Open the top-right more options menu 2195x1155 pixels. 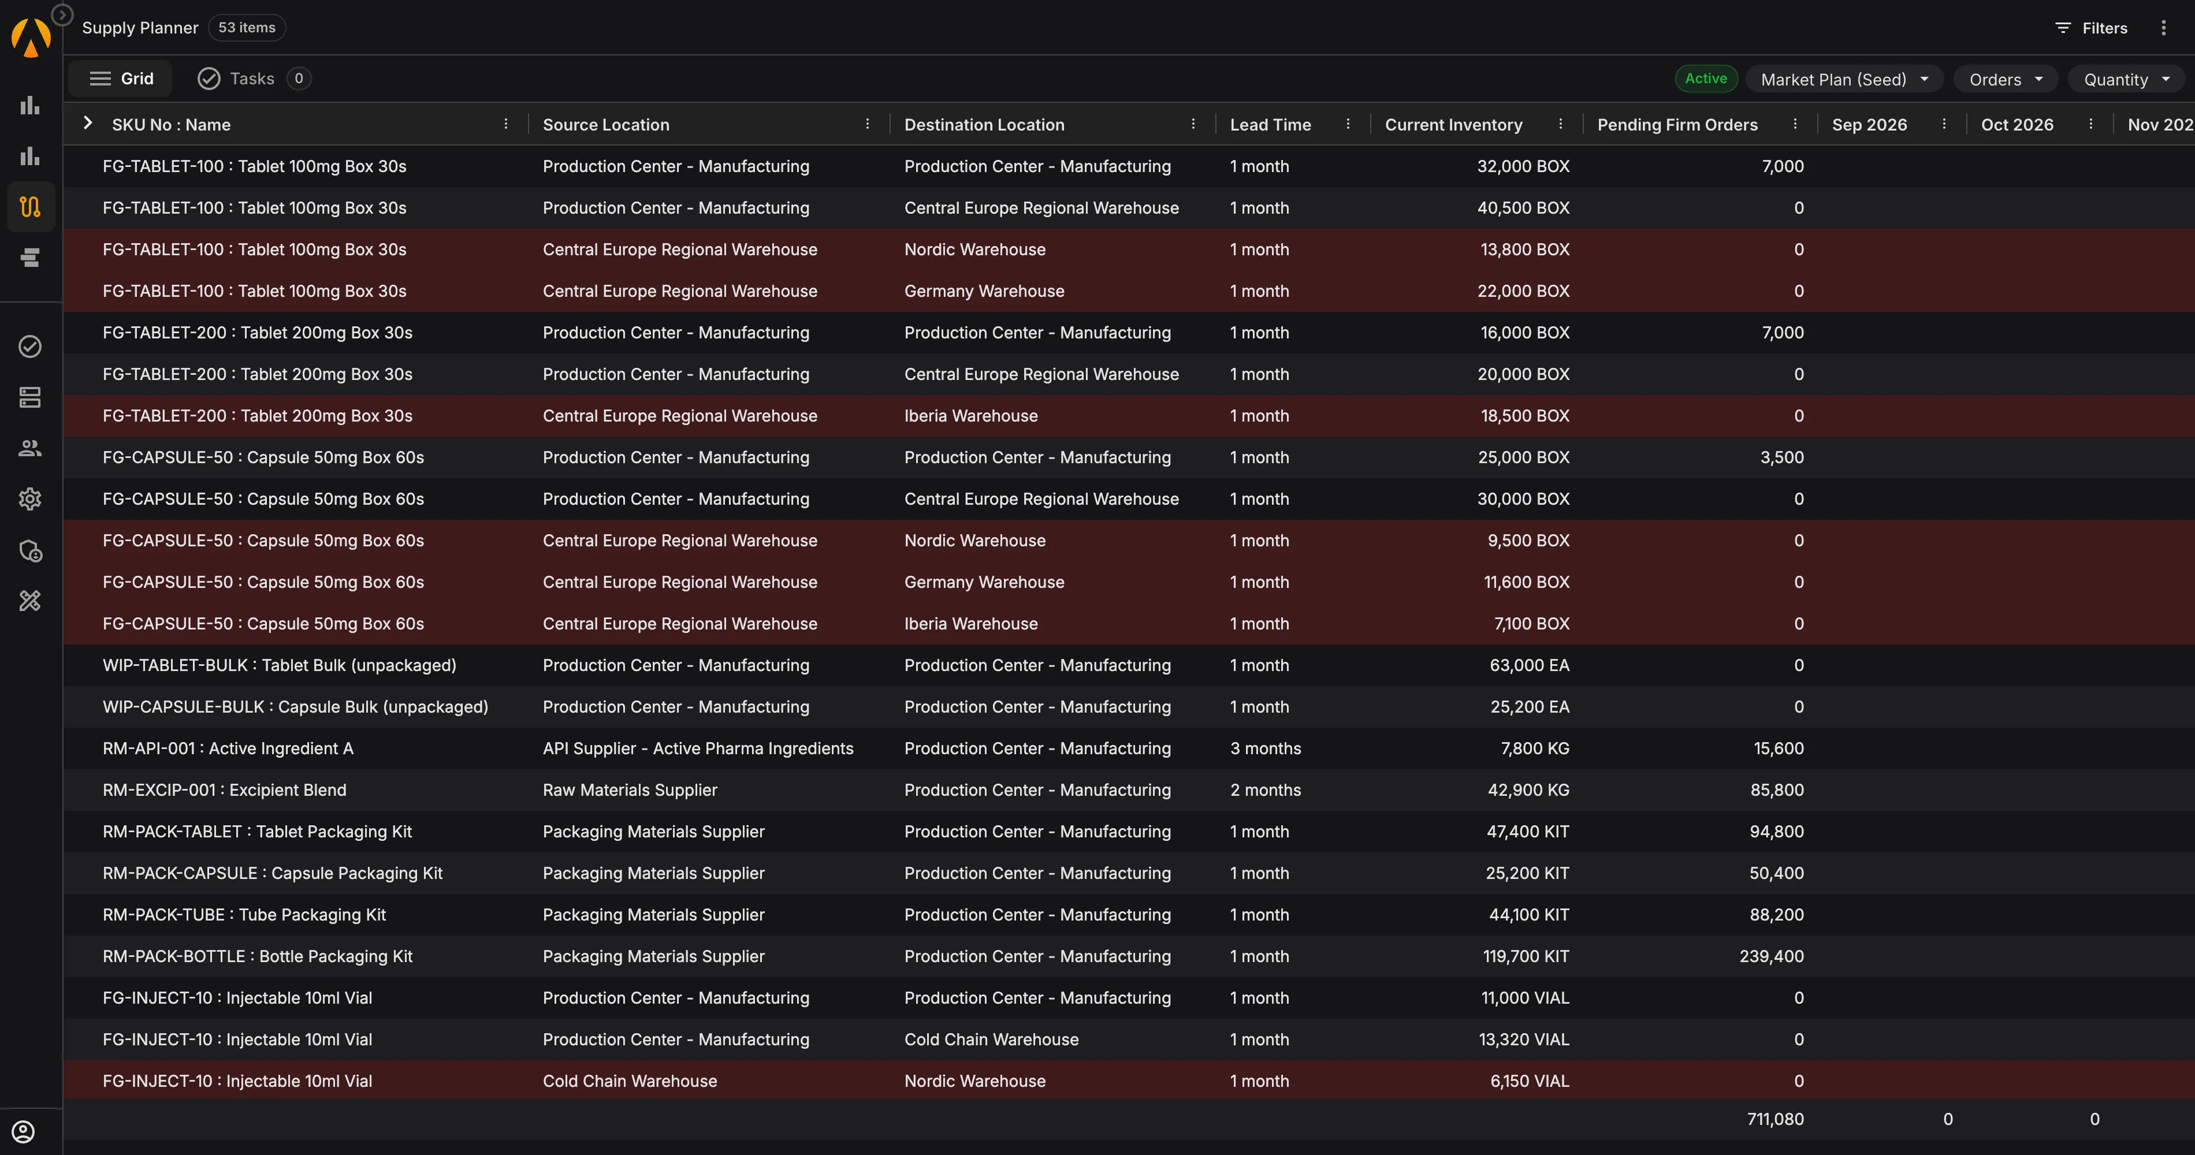point(2163,28)
